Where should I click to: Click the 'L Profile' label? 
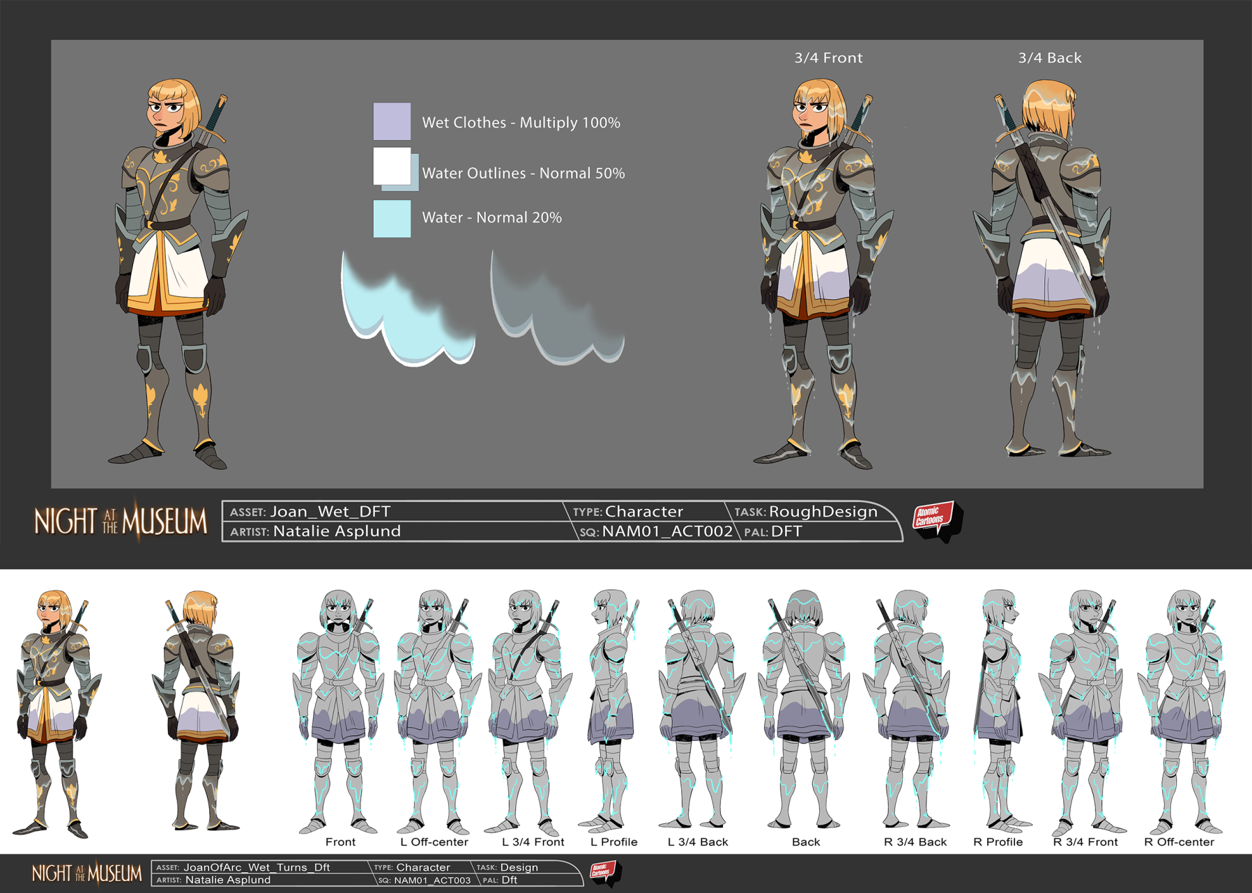tap(614, 842)
